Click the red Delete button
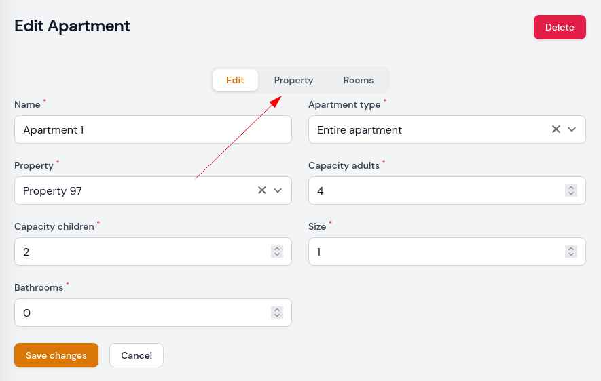The width and height of the screenshot is (601, 381). coord(560,27)
